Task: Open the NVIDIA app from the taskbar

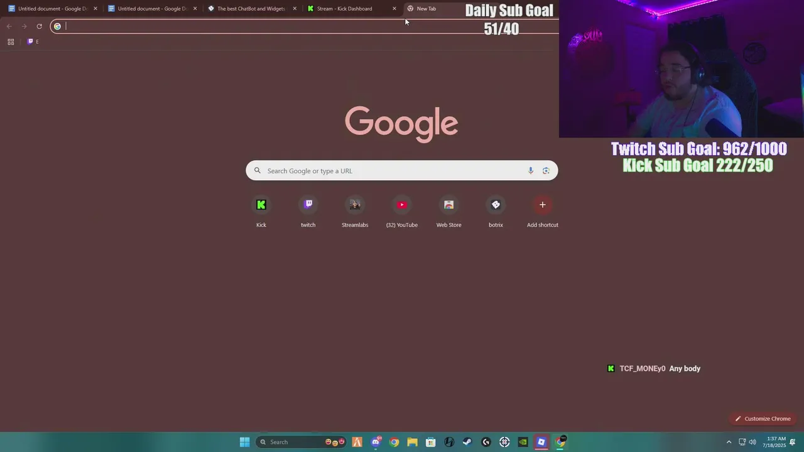Action: point(523,442)
